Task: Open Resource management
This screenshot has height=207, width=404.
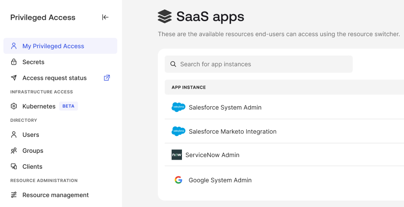Action: pyautogui.click(x=55, y=195)
